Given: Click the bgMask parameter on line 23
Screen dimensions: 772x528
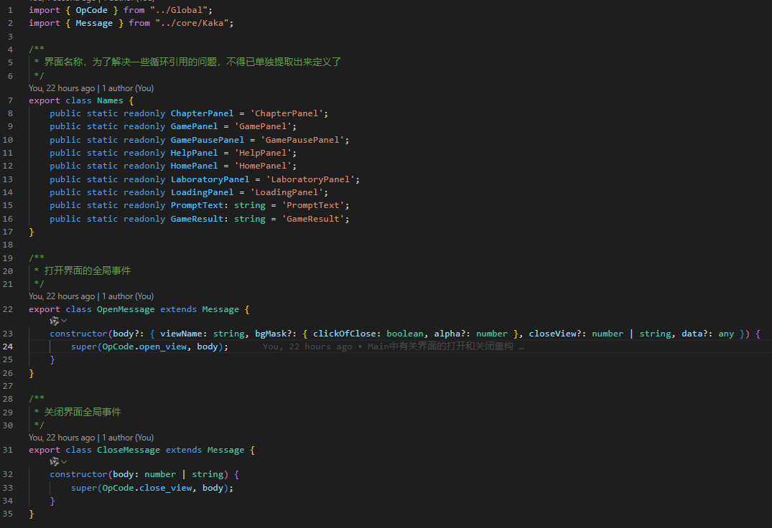Looking at the screenshot, I should pyautogui.click(x=270, y=334).
